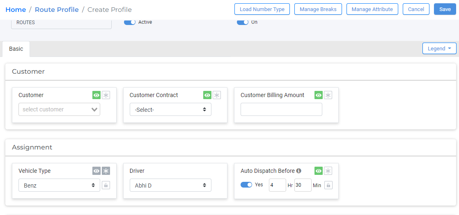Click the asterisk icon for Customer Billing Amount
The image size is (459, 215).
[x=328, y=95]
